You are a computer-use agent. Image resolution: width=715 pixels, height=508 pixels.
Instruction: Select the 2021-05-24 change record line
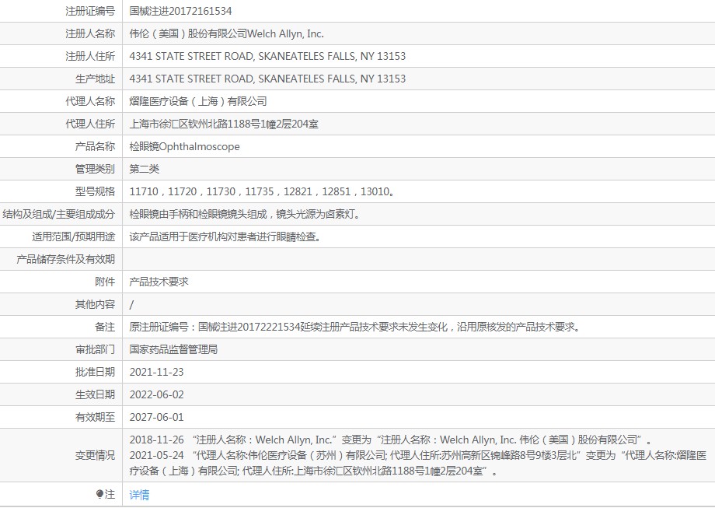417,464
